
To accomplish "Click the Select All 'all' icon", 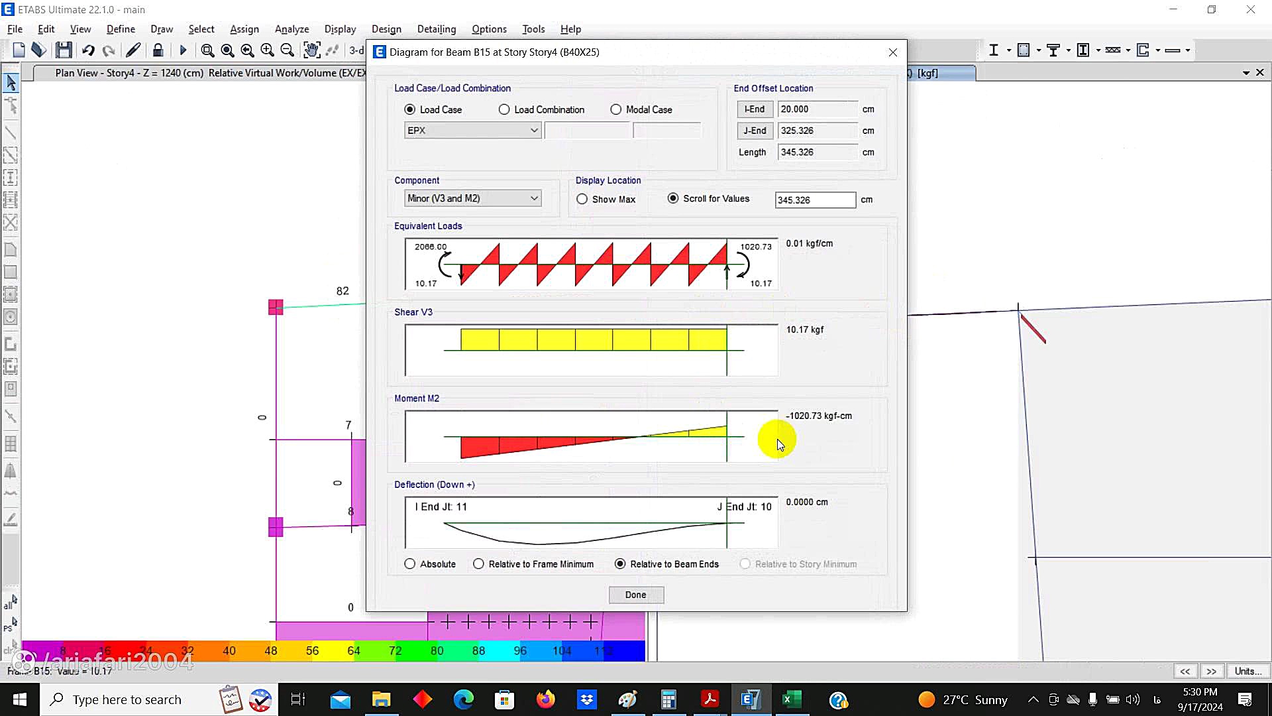I will tap(11, 603).
